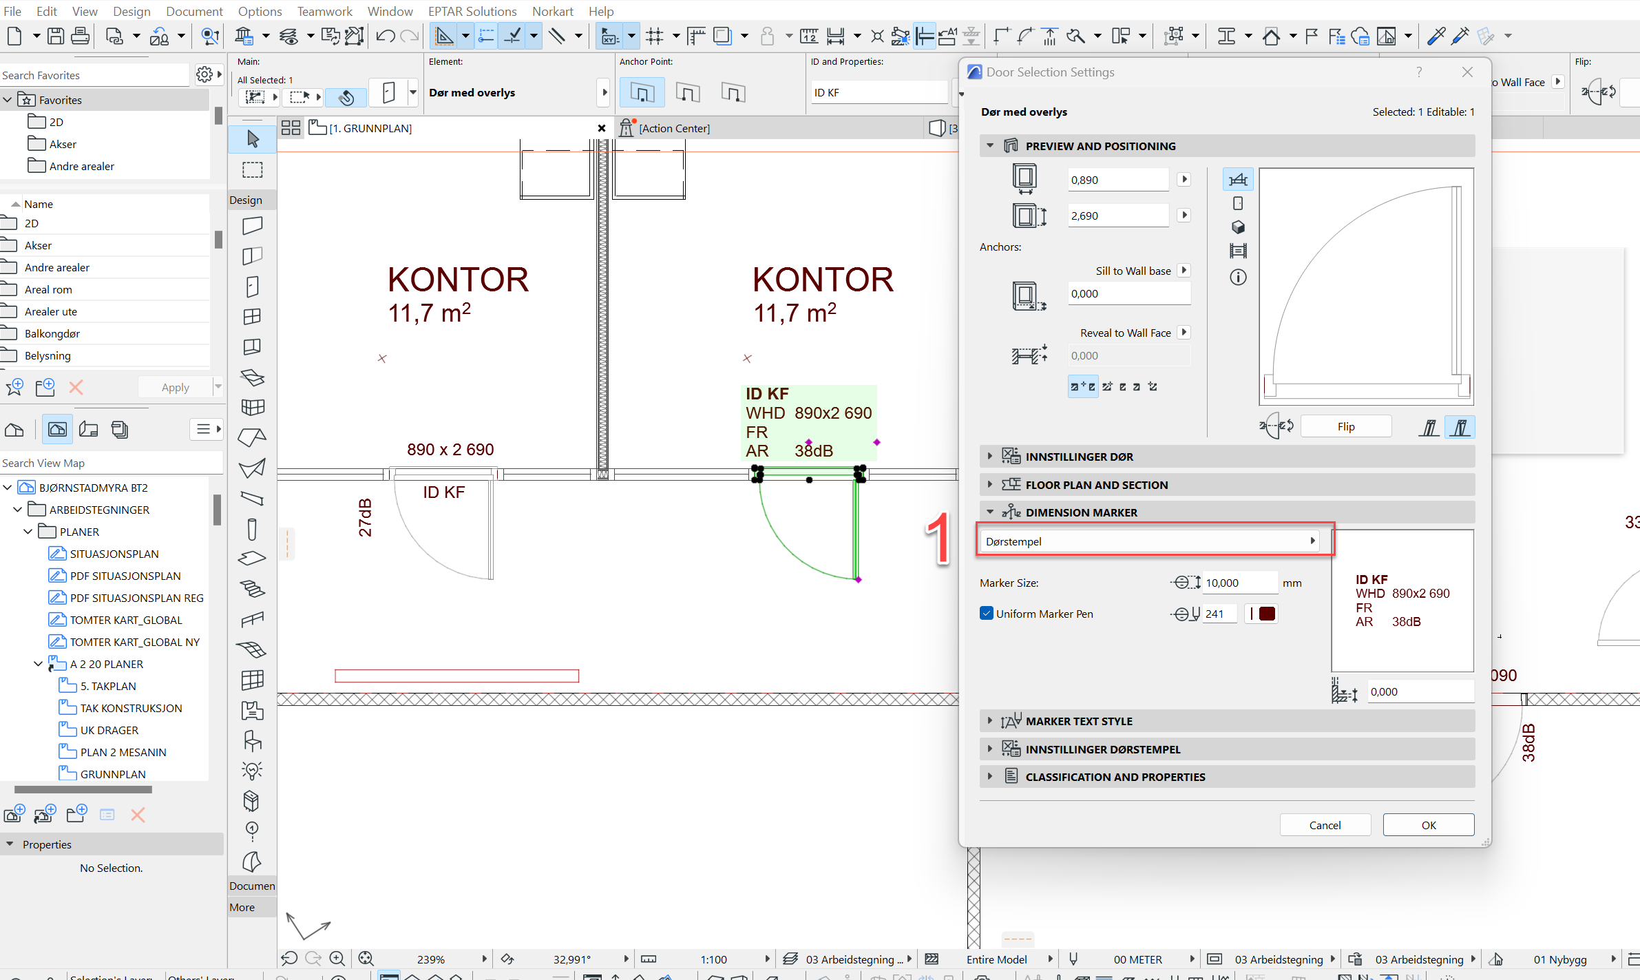
Task: Toggle plan view preview button in dialog
Action: coord(1238,180)
